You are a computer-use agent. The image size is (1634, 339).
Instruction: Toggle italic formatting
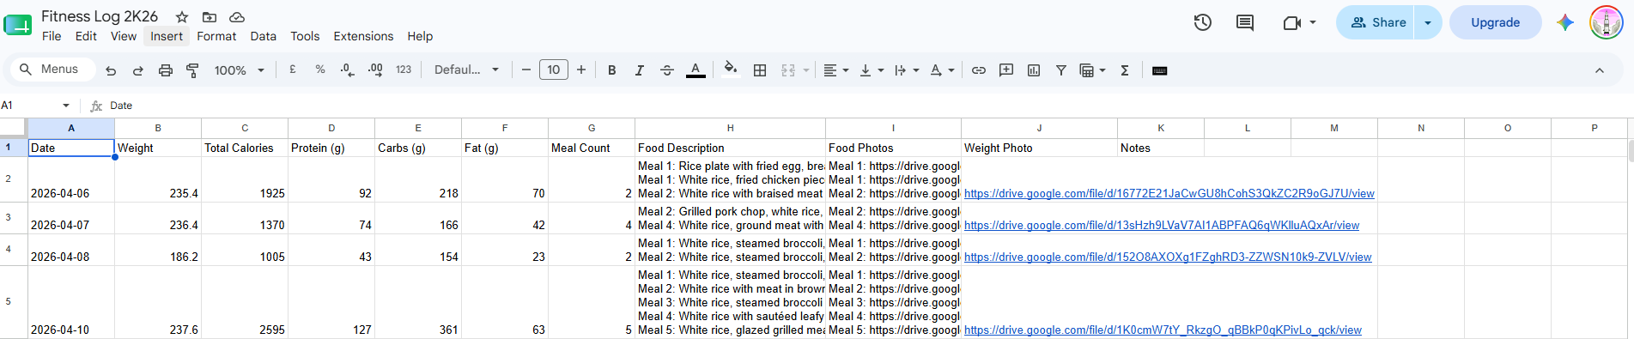point(640,70)
